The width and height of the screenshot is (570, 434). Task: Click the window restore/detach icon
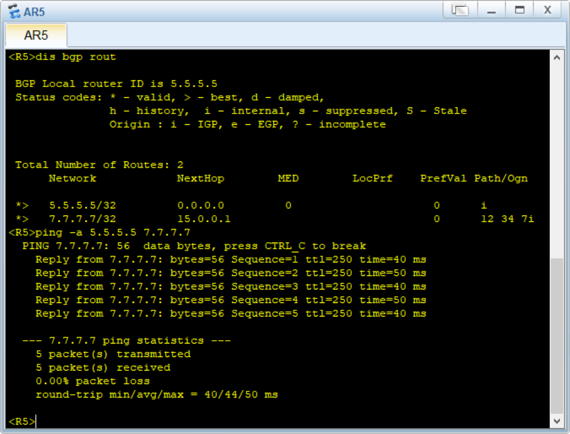(x=460, y=10)
